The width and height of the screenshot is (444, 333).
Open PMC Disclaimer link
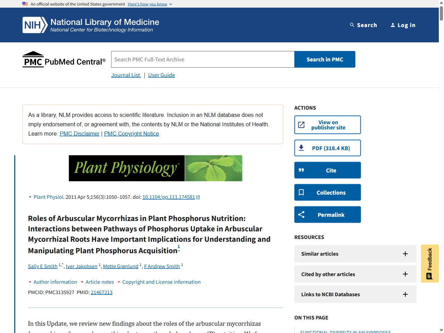point(79,134)
